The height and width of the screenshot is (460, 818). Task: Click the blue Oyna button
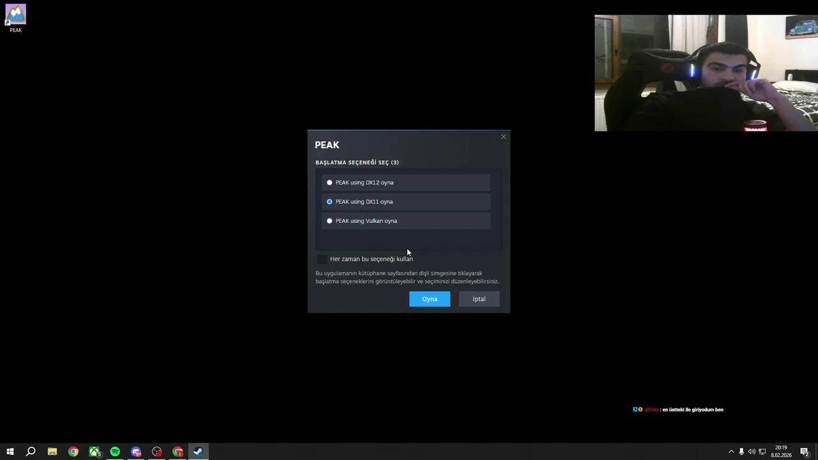tap(429, 299)
